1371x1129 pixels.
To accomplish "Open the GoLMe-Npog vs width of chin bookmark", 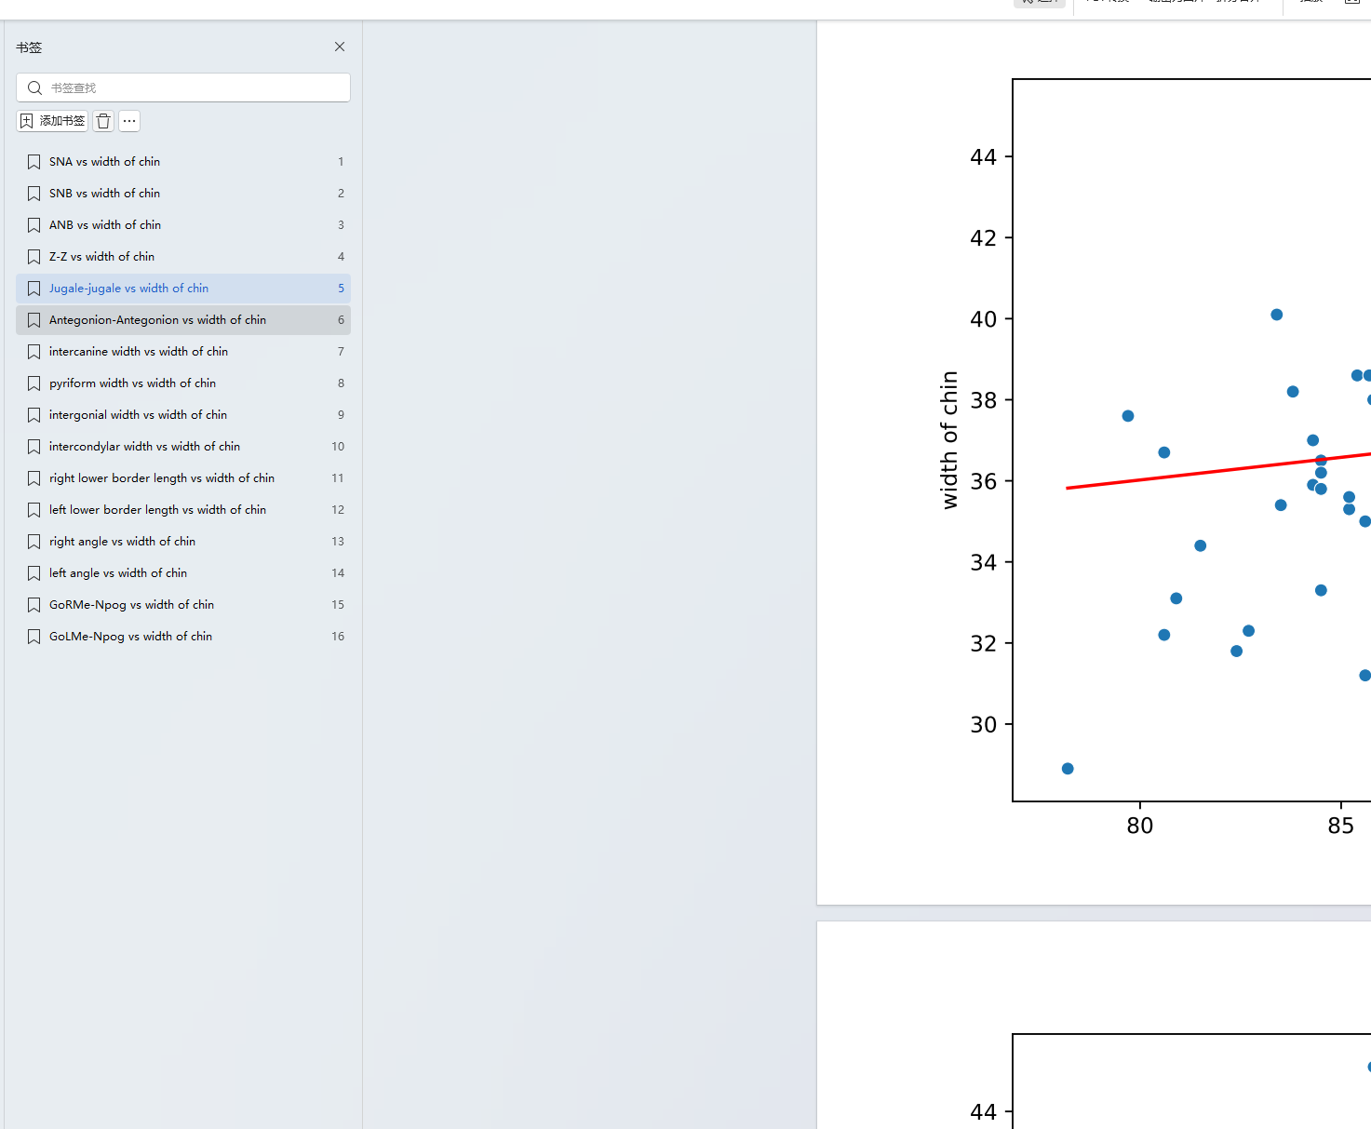I will (183, 637).
